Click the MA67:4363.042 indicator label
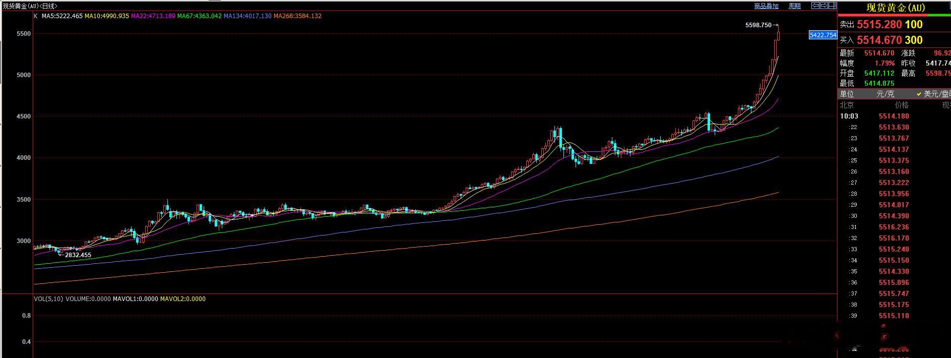Image resolution: width=951 pixels, height=358 pixels. [x=200, y=16]
